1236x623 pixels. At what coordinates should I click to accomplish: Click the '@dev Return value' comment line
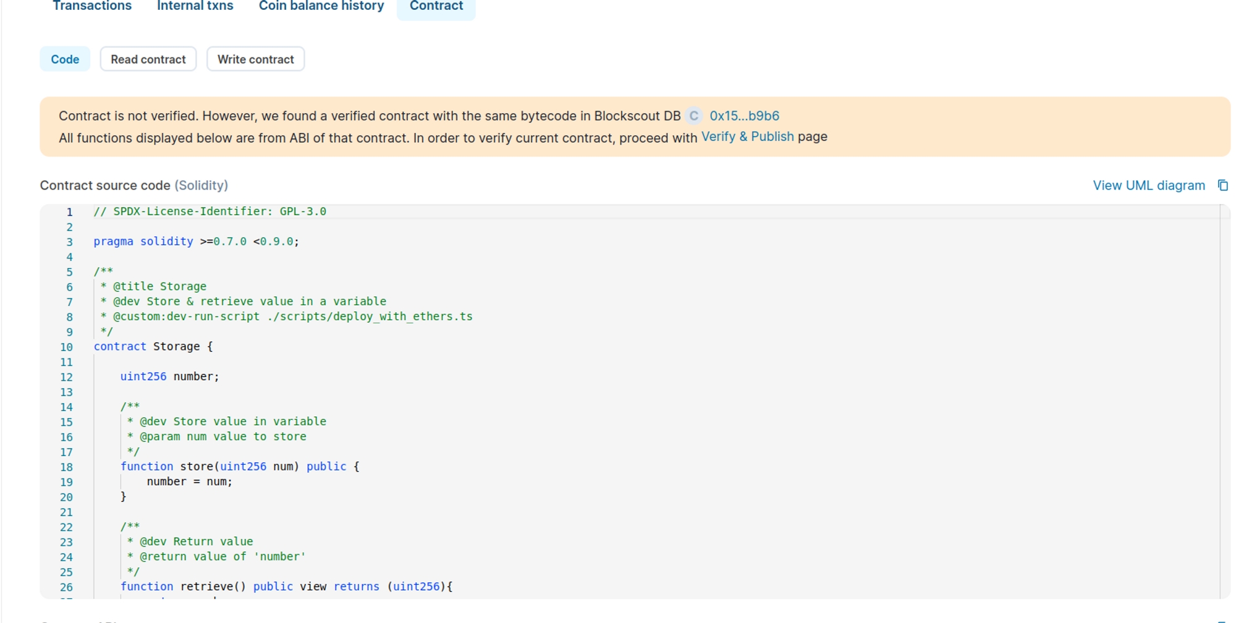pos(190,541)
